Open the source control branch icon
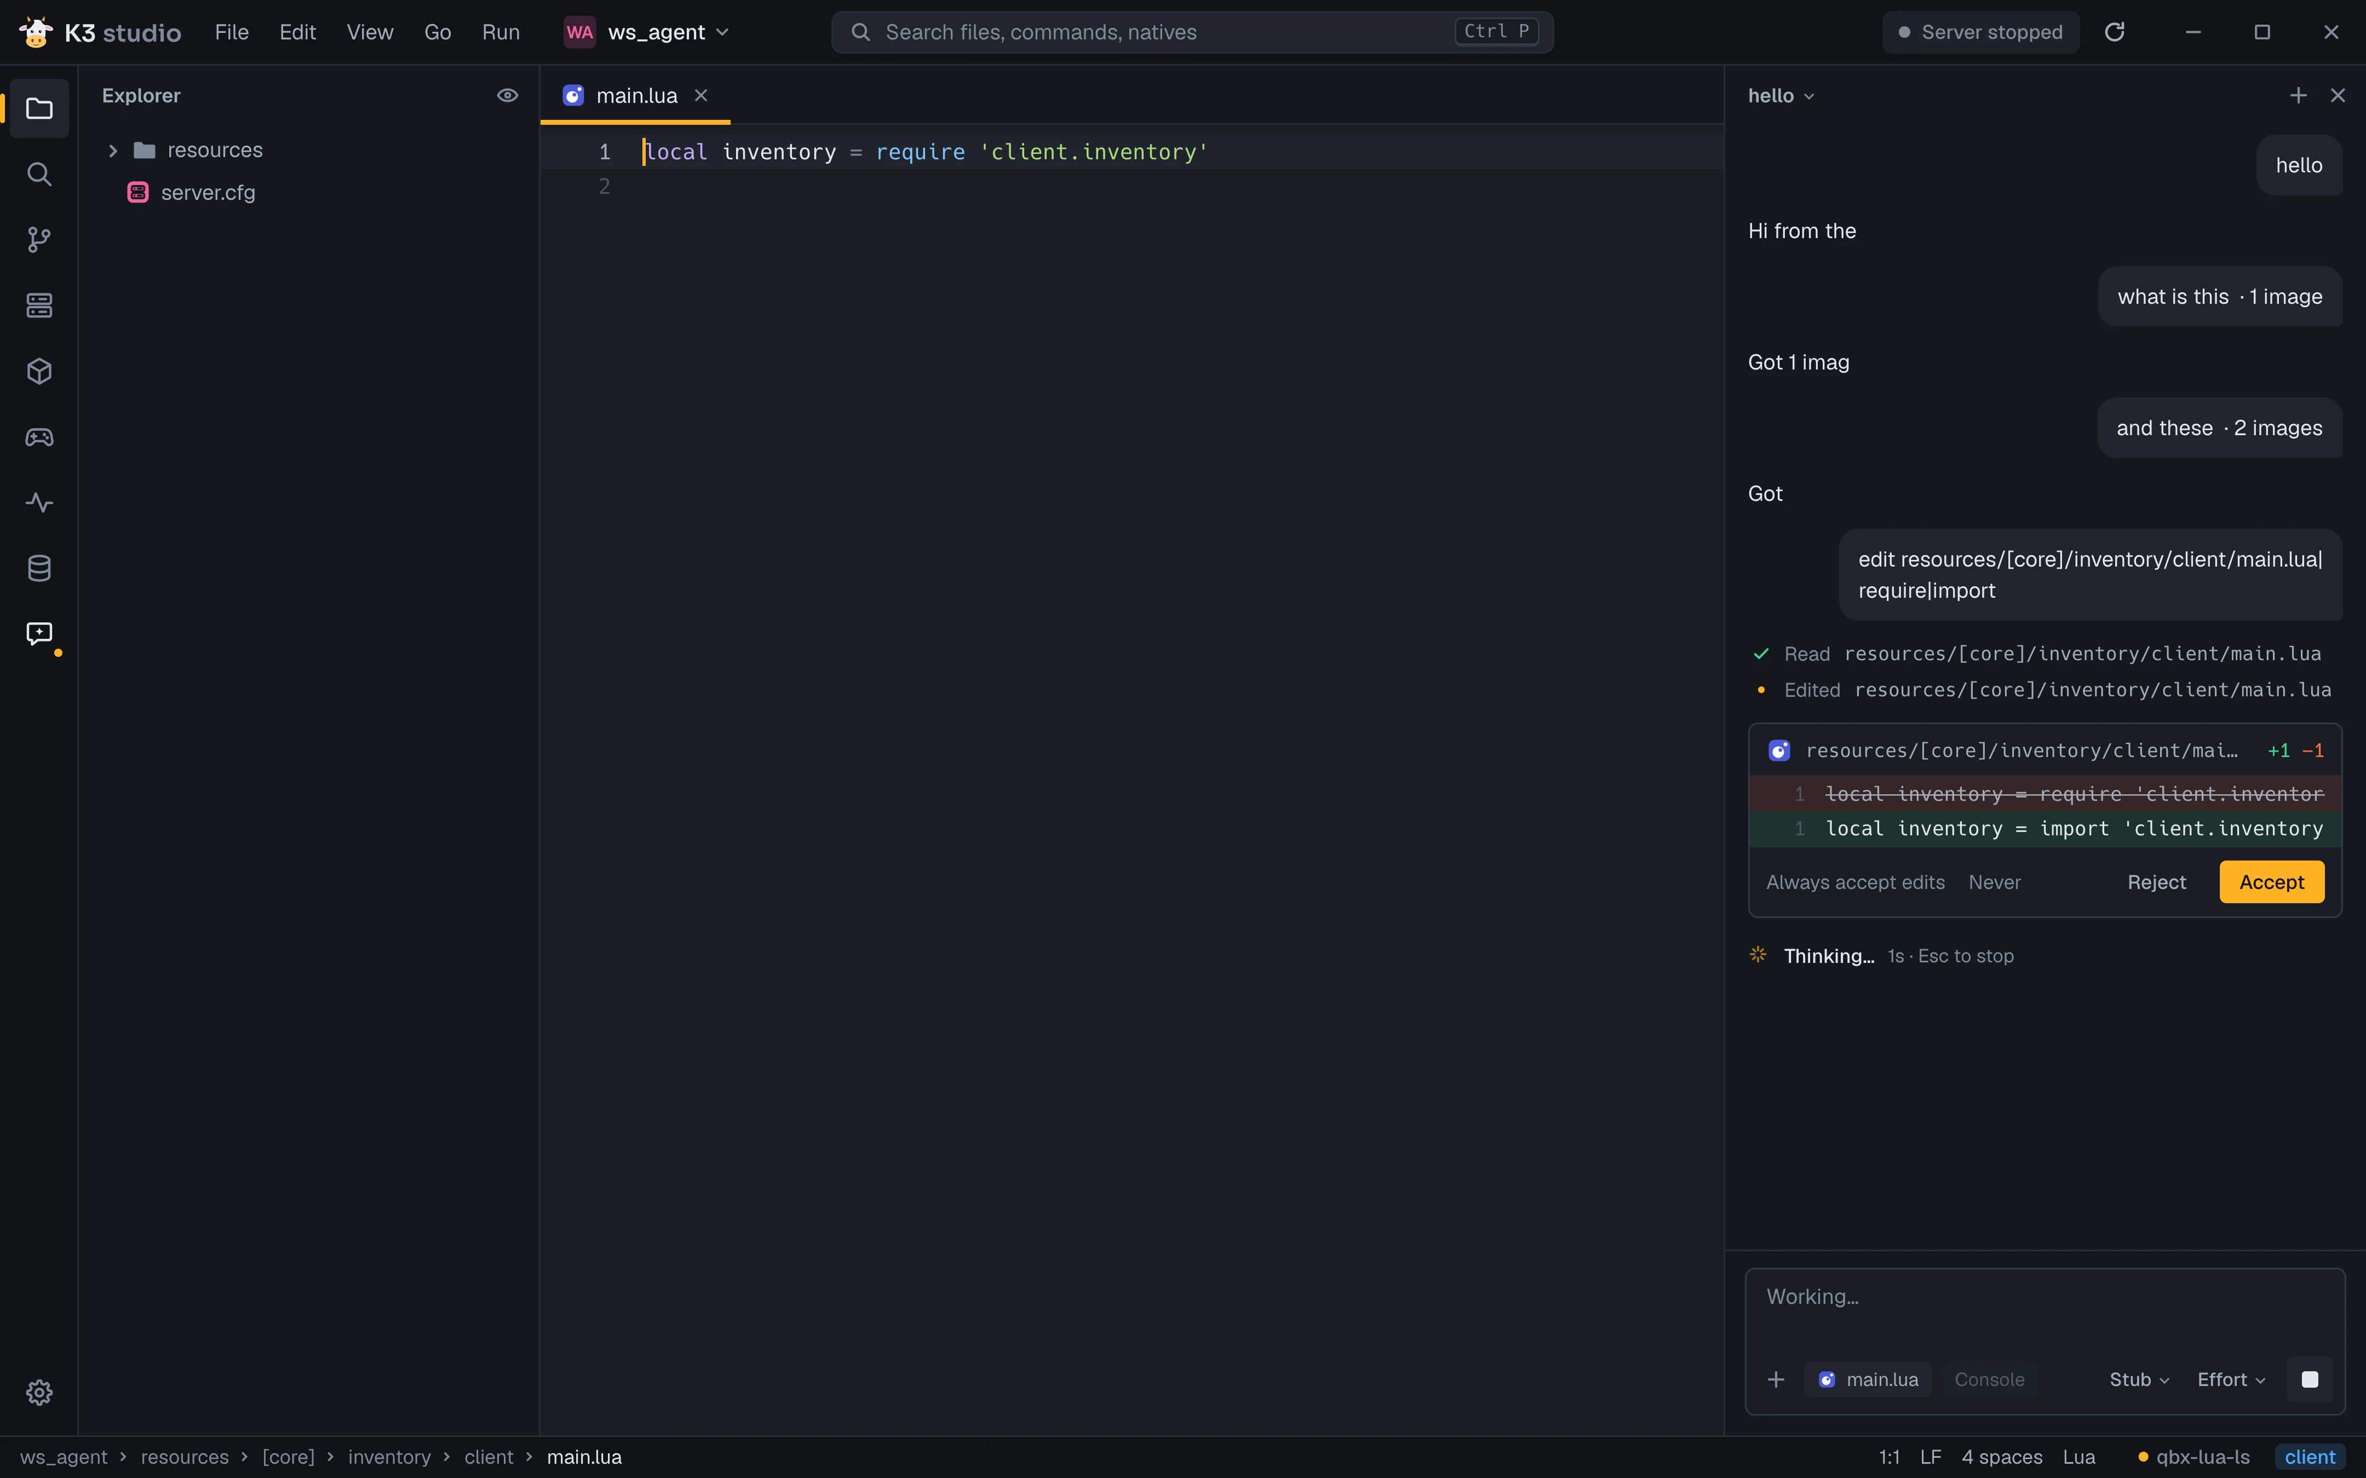This screenshot has height=1478, width=2366. (x=39, y=240)
